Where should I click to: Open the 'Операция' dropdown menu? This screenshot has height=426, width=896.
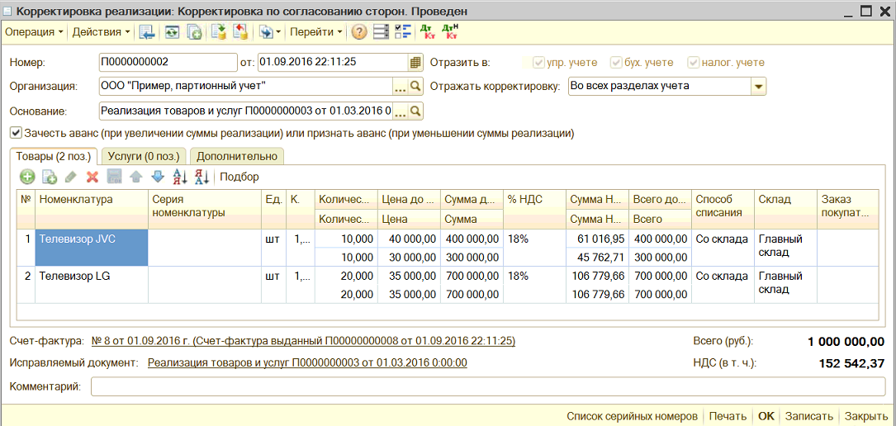click(x=35, y=32)
